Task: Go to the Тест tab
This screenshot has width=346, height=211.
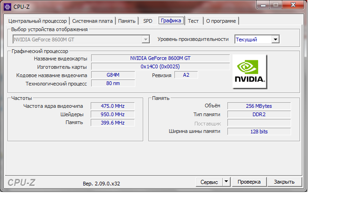Action: coord(193,21)
